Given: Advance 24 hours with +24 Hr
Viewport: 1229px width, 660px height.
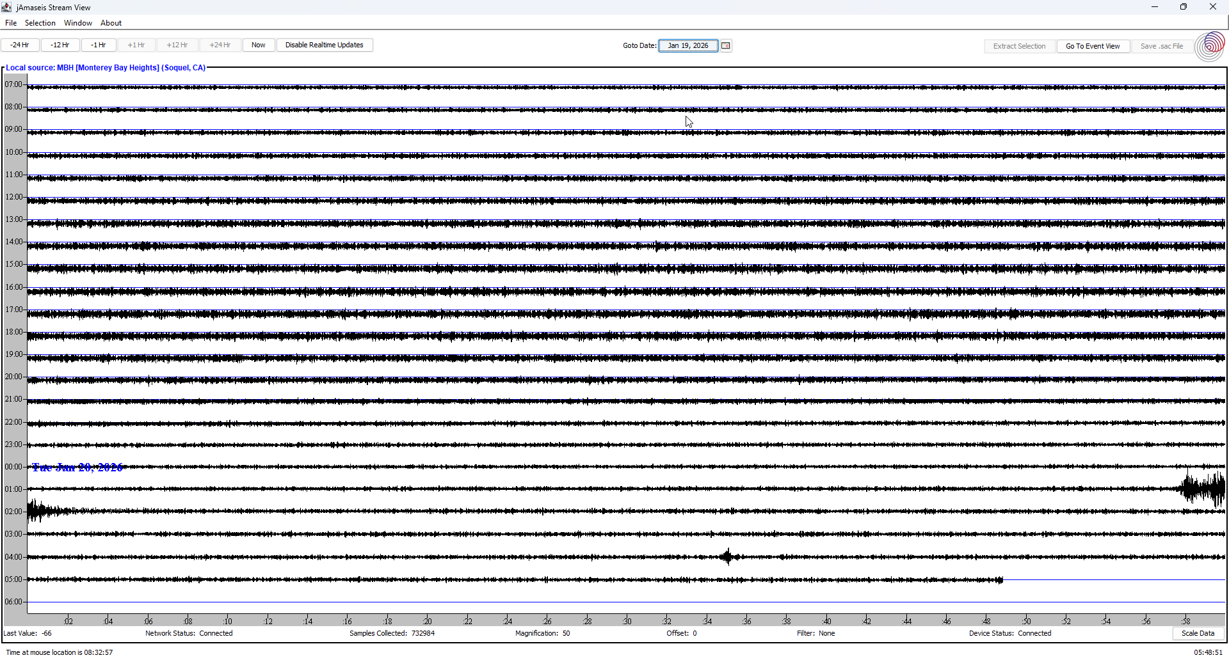Looking at the screenshot, I should click(x=220, y=45).
